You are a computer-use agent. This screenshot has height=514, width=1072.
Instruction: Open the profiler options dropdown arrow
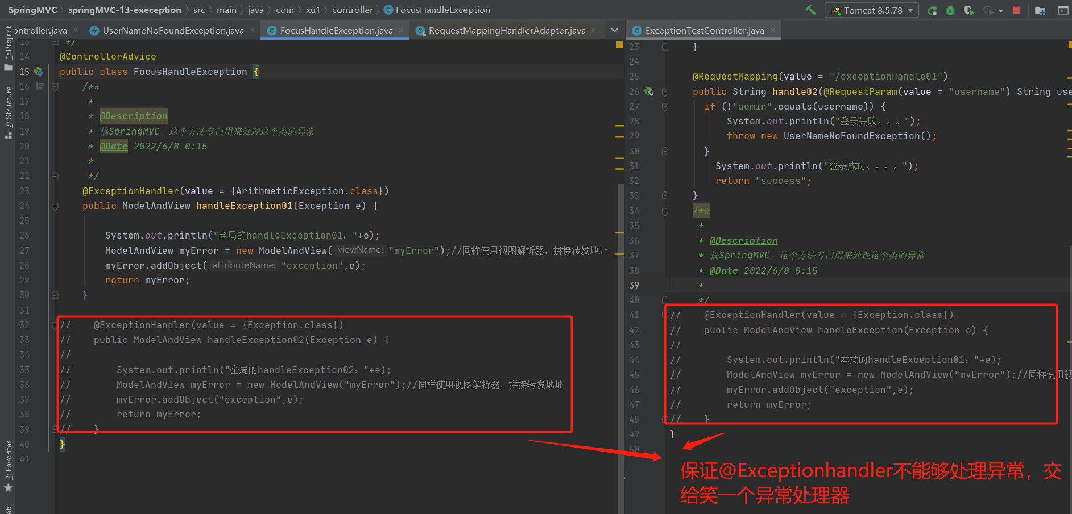1001,11
